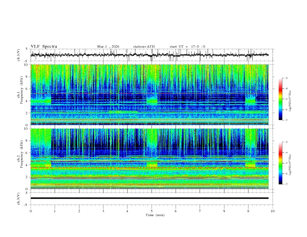Click time axis tick label 8
The image size is (307, 237).
click(224, 211)
